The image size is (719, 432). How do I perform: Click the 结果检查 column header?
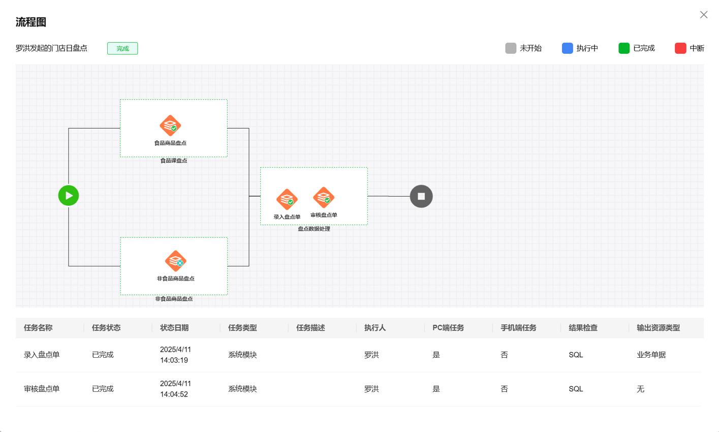(x=583, y=328)
